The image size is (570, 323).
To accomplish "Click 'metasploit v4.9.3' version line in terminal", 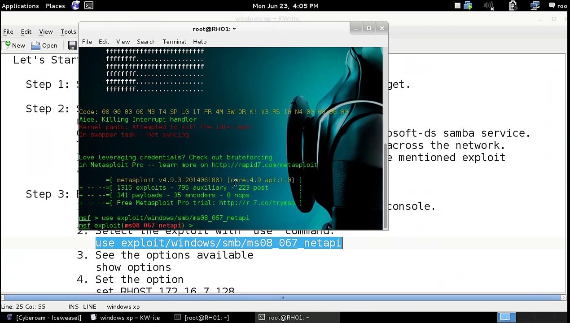I will [x=204, y=180].
